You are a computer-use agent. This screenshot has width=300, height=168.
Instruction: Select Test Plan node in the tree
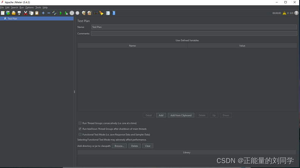point(37,18)
